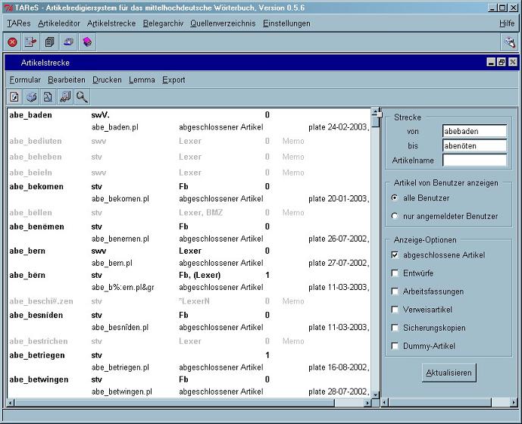Click 'Fb, (Lexer)' in abe_bërn row
This screenshot has width=522, height=424.
pos(200,276)
